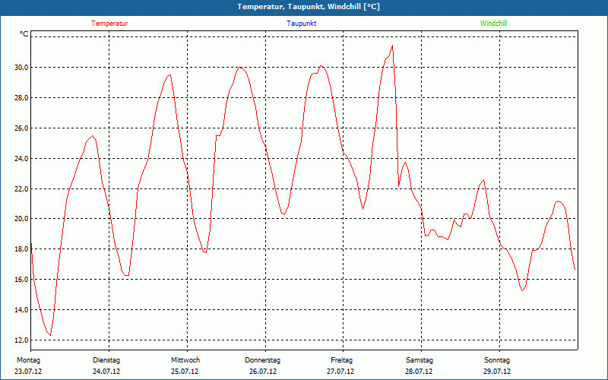Viewport: 608px width, 380px height.
Task: Click the 18,0 y-axis value
Action: (x=21, y=249)
